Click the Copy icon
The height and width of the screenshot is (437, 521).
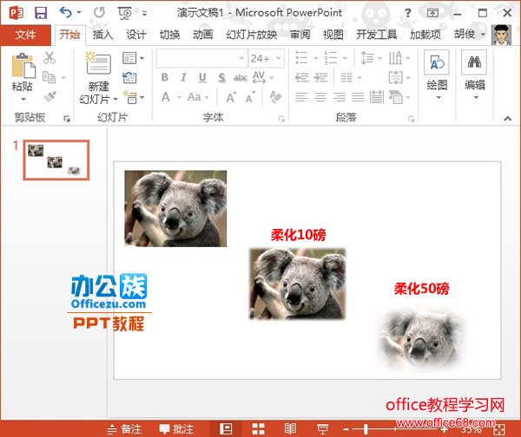pos(49,77)
